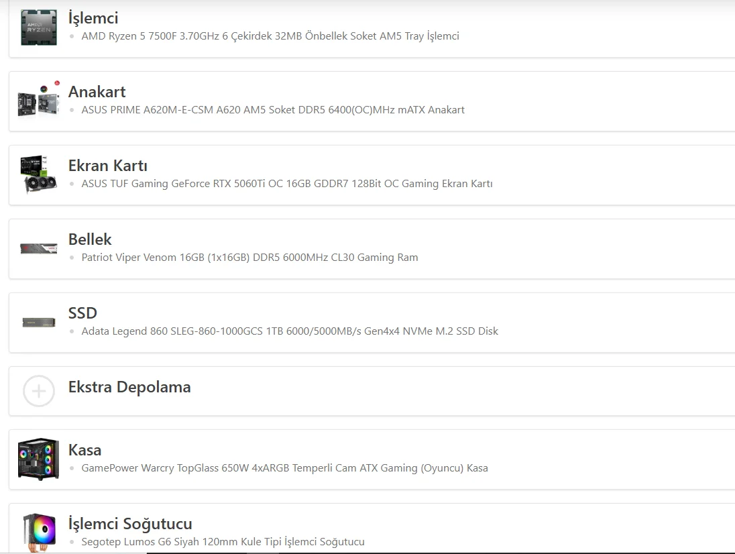The width and height of the screenshot is (735, 554).
Task: Open the Anakart category heading
Action: point(97,92)
